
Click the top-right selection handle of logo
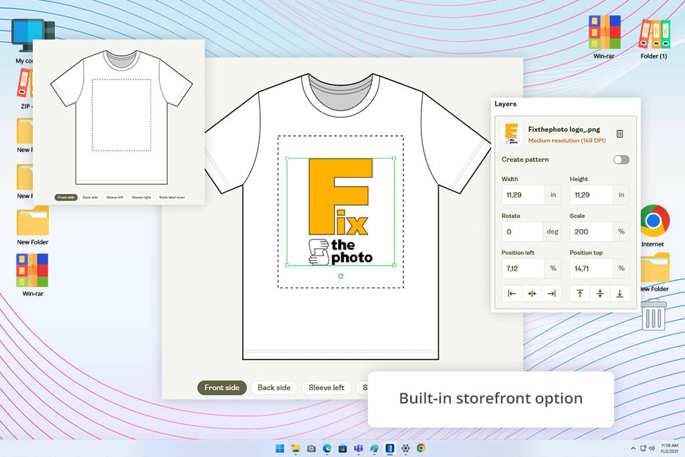pos(394,159)
